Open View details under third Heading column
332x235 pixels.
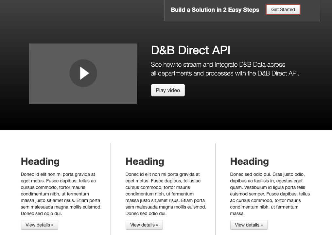click(249, 225)
